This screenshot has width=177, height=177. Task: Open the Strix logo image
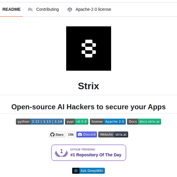89,49
